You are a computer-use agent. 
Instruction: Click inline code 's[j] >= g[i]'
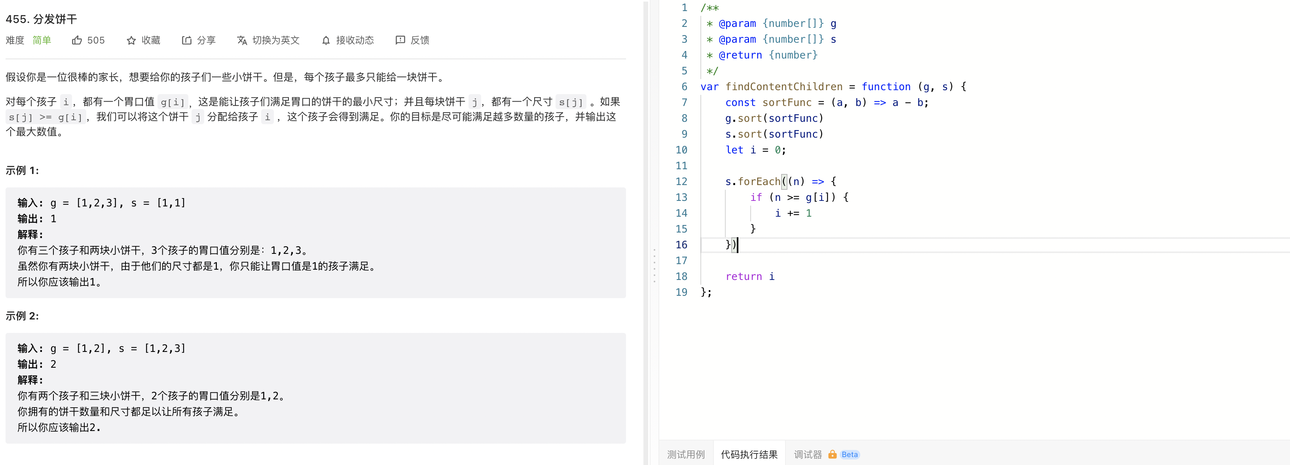click(x=46, y=117)
